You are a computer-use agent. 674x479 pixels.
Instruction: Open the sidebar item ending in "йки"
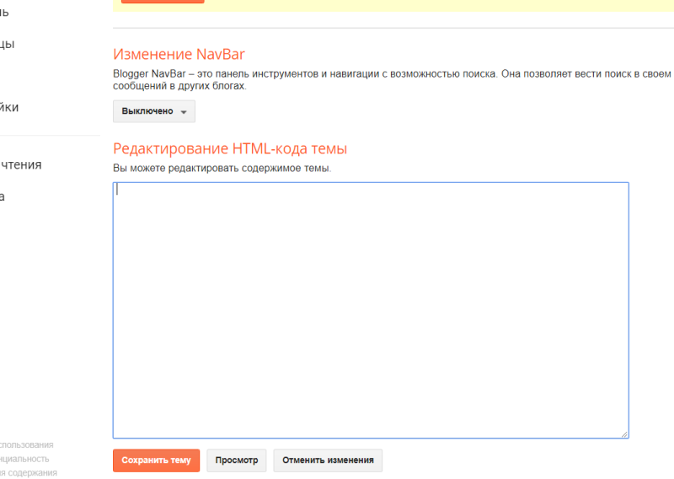9,107
